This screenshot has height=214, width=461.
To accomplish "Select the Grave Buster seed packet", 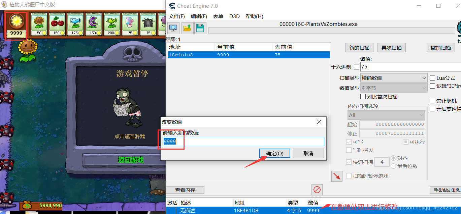I will click(x=148, y=24).
